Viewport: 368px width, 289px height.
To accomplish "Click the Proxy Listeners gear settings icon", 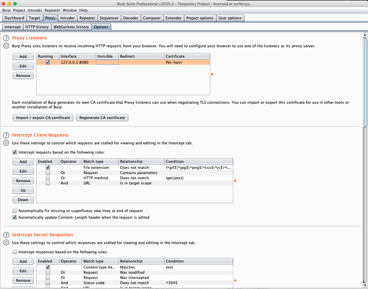I will [6, 46].
